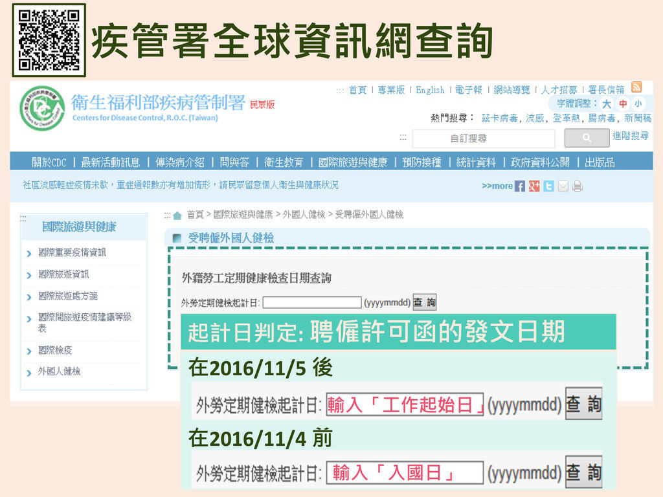Image resolution: width=663 pixels, height=497 pixels.
Task: Click 國際旅遊與健康 sidebar heading
Action: [x=79, y=227]
